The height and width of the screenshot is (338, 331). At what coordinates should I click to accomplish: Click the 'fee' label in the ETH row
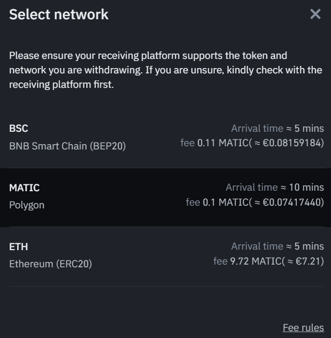(220, 261)
